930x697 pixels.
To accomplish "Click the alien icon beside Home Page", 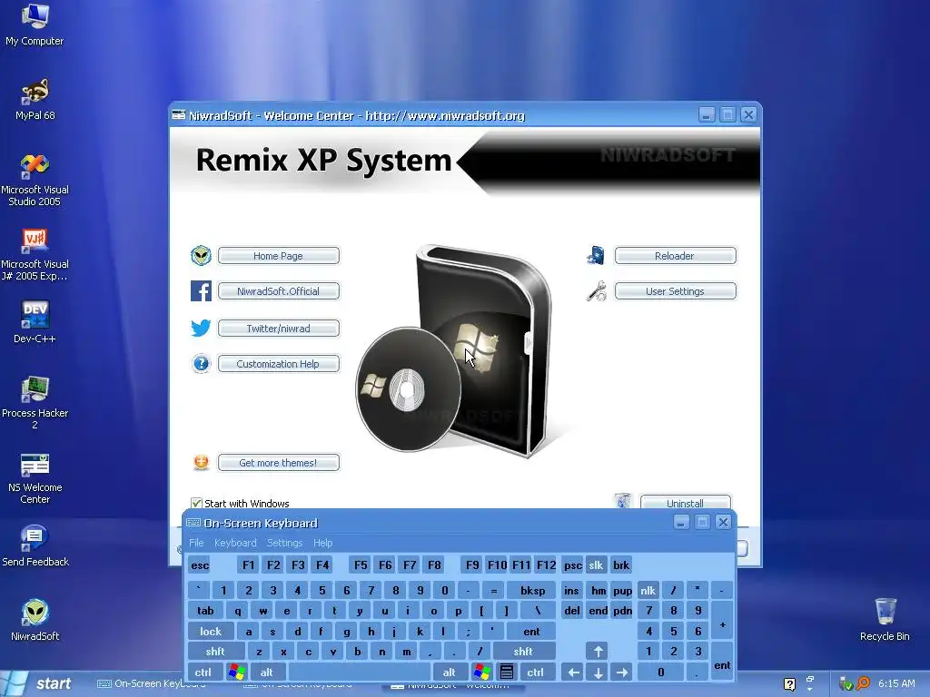I will coord(201,255).
